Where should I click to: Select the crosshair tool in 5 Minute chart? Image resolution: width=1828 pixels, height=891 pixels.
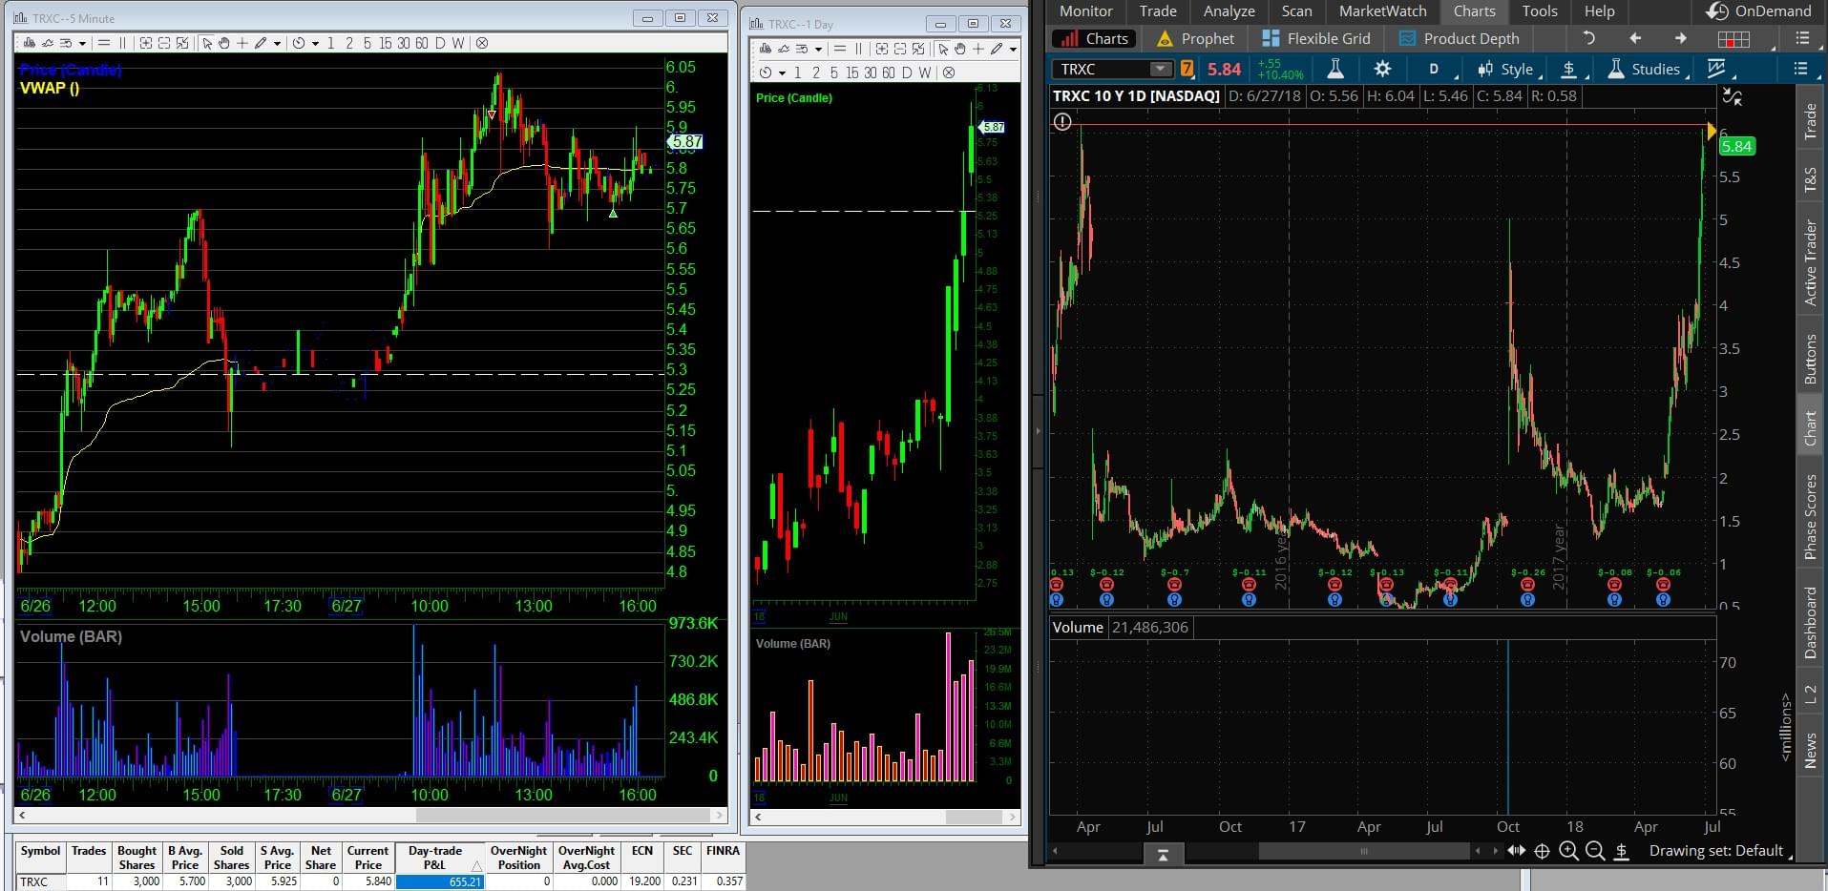[x=242, y=43]
